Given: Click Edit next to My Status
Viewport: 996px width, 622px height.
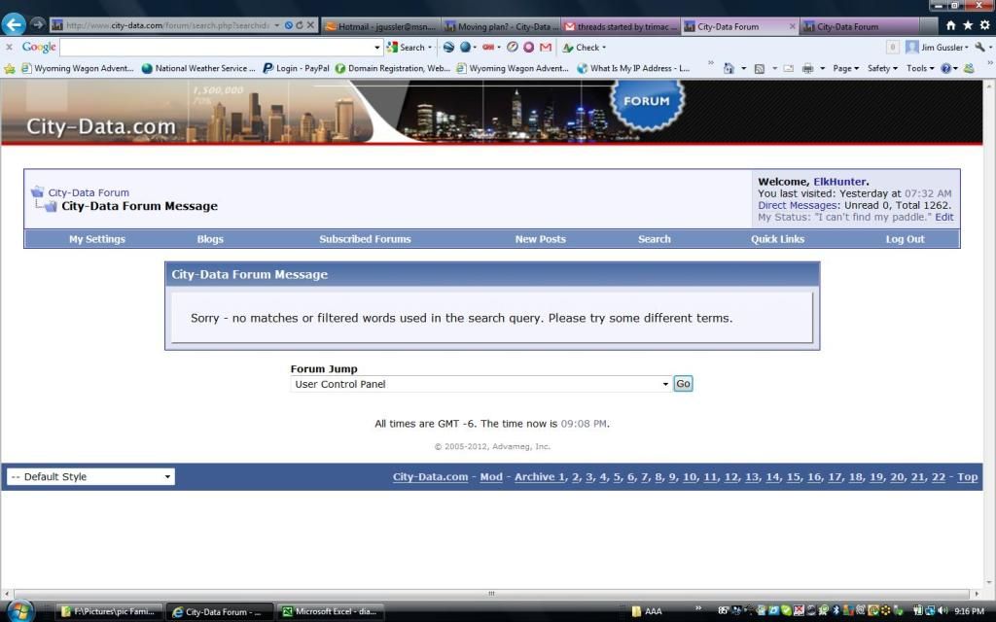Looking at the screenshot, I should pyautogui.click(x=943, y=217).
